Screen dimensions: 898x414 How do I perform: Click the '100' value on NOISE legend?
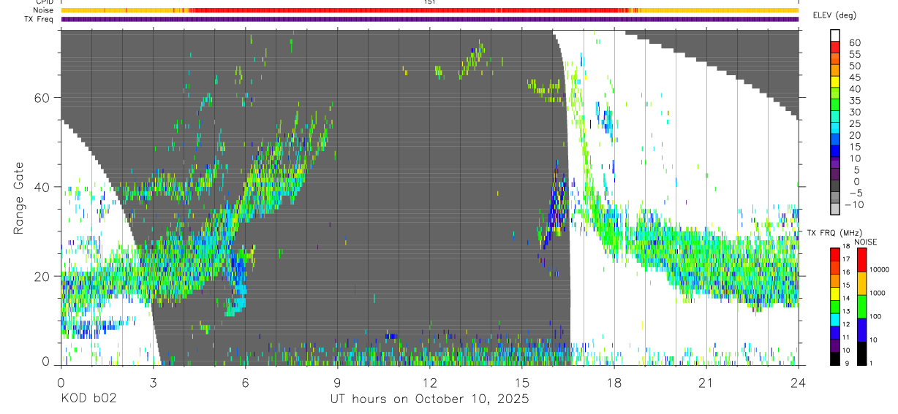tap(875, 316)
